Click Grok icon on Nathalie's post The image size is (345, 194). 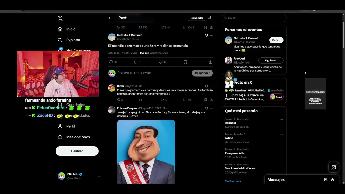click(206, 35)
